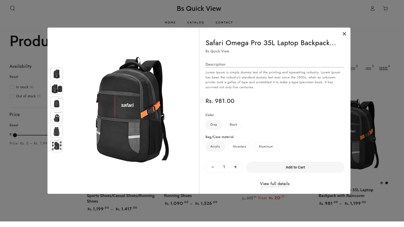Open the user account icon

(372, 9)
